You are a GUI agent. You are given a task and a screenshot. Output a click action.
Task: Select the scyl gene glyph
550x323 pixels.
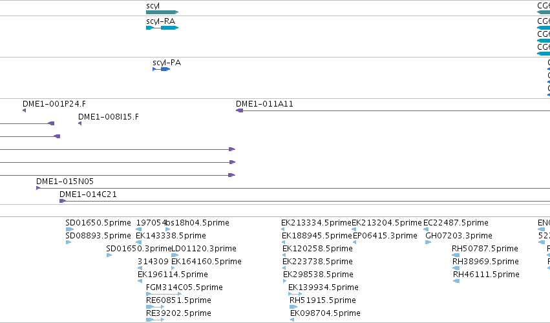click(162, 12)
